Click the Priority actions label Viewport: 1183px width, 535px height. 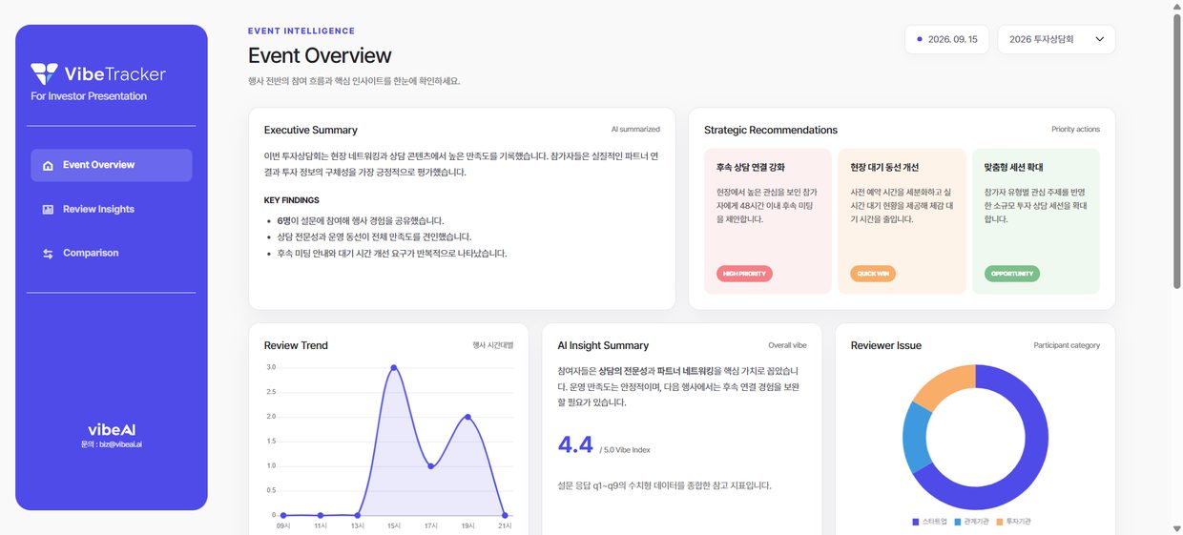coord(1075,129)
